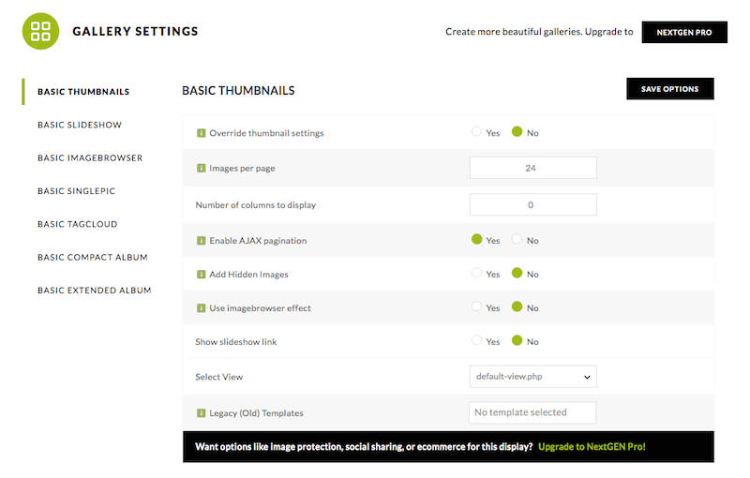Image resolution: width=750 pixels, height=478 pixels.
Task: Switch to Basic Singlepic tab
Action: [x=77, y=191]
